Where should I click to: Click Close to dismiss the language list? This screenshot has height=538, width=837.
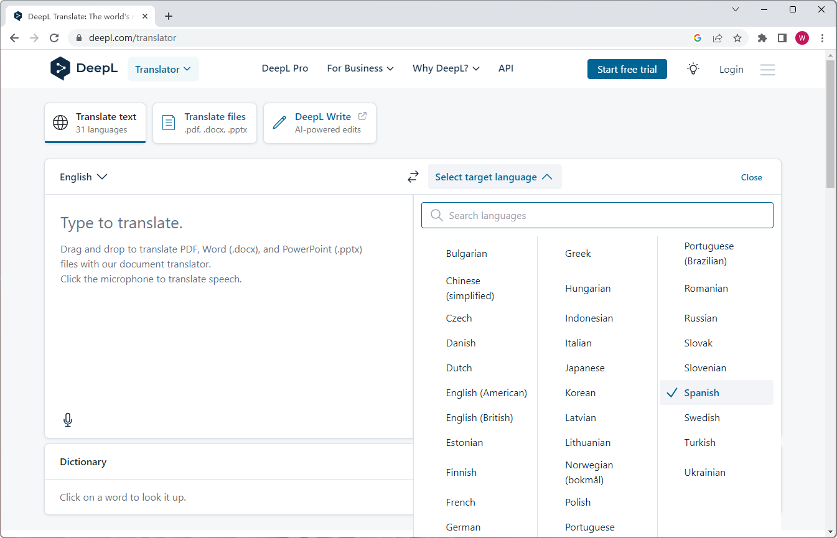click(751, 177)
